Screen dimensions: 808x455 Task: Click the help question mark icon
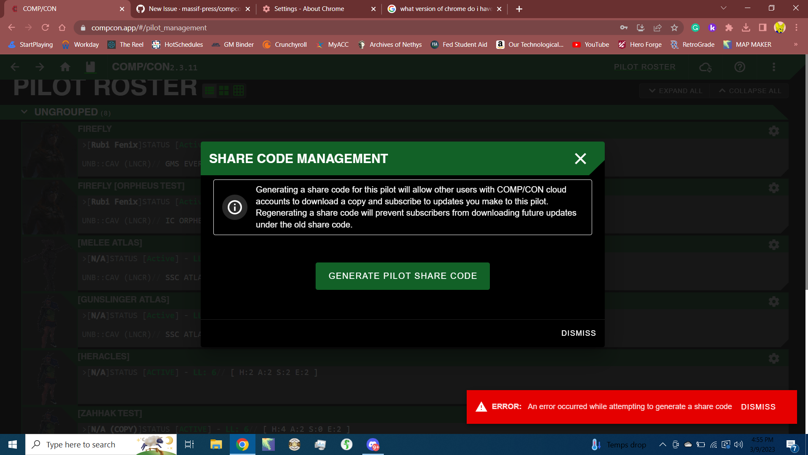tap(740, 67)
